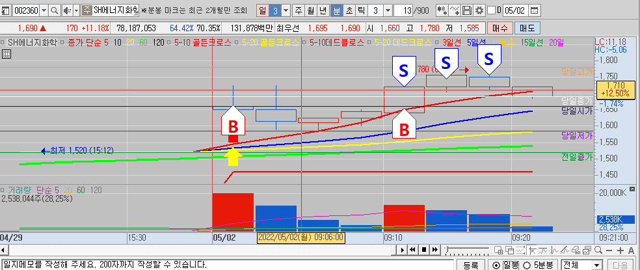Click the stop playback button

(x=424, y=250)
